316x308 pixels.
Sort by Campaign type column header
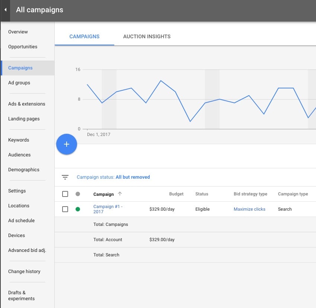(x=293, y=194)
